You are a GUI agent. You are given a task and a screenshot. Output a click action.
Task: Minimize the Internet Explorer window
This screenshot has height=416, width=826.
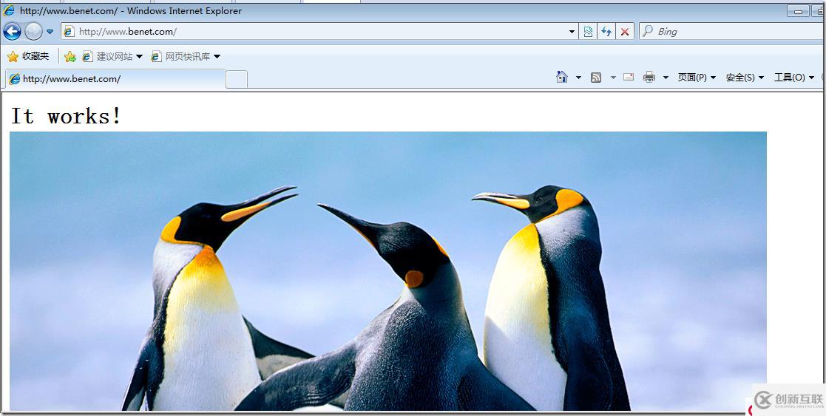tap(798, 11)
